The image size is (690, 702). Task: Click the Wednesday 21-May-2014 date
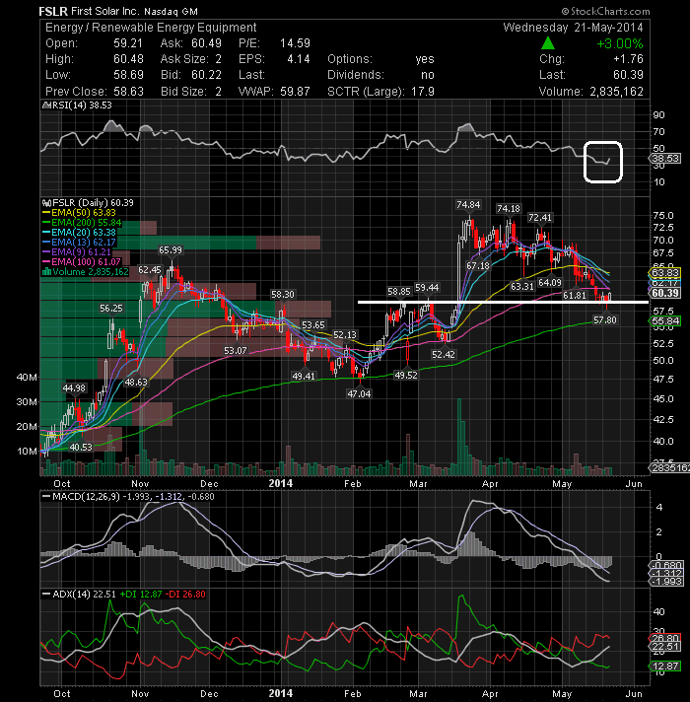point(573,28)
